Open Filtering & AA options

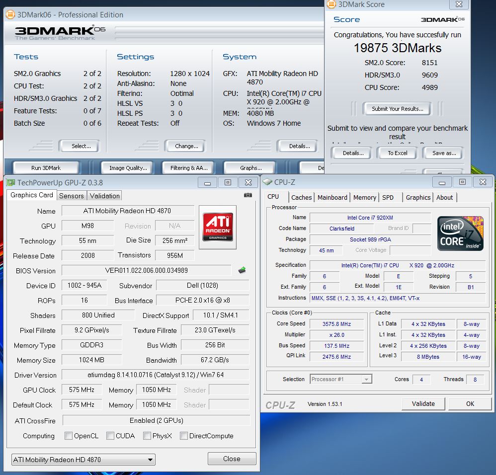point(189,168)
